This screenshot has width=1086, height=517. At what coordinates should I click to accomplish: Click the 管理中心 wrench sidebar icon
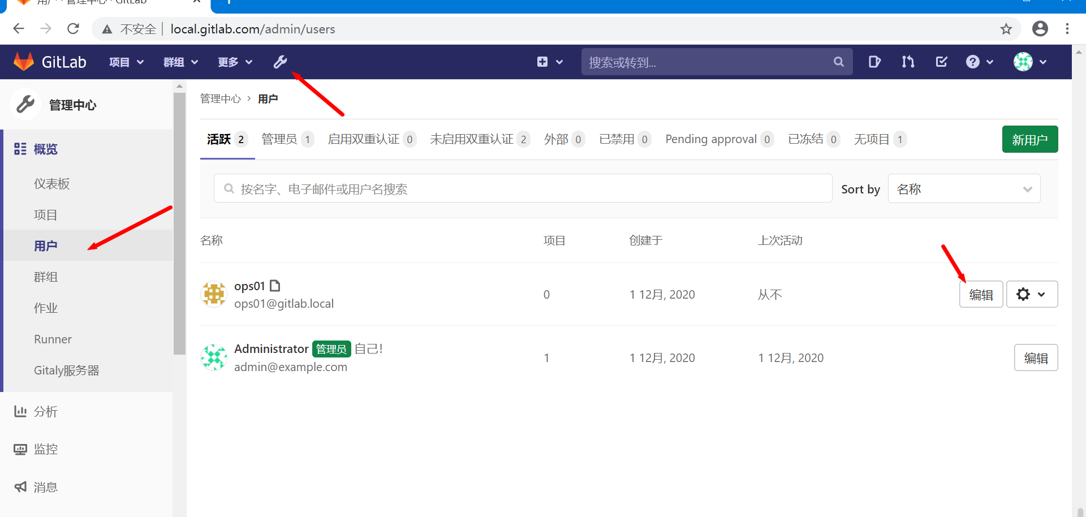(25, 105)
